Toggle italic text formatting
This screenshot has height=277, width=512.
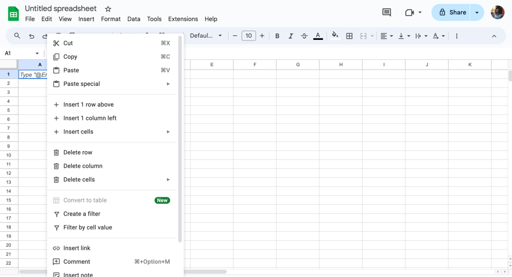coord(291,36)
